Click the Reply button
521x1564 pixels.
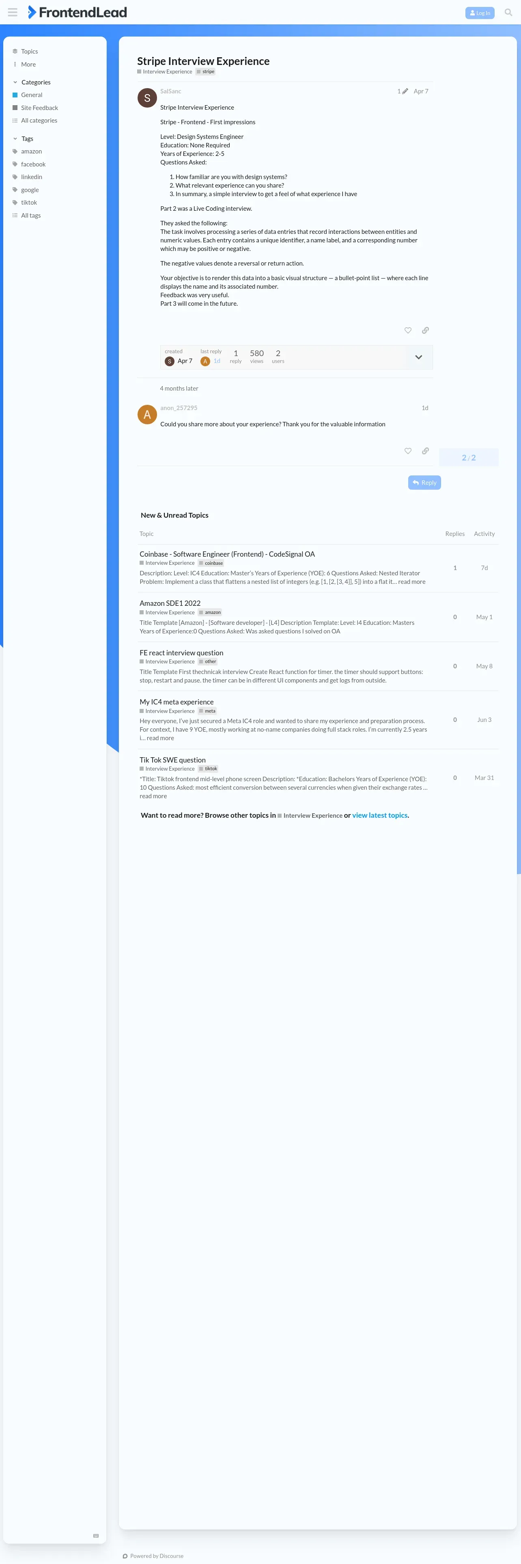[424, 483]
